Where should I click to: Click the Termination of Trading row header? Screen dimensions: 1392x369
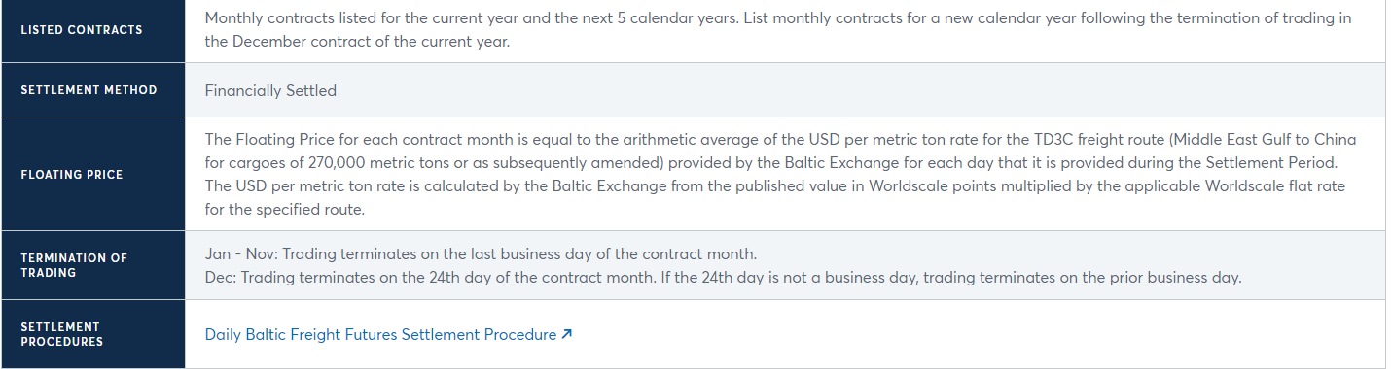coord(92,265)
